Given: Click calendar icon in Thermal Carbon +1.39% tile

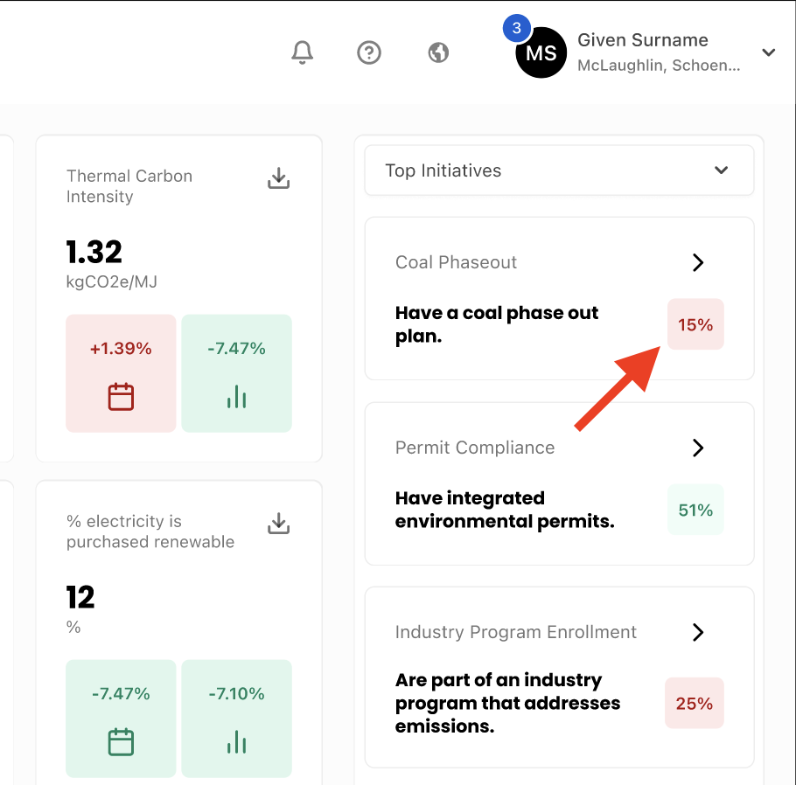Looking at the screenshot, I should pos(121,397).
